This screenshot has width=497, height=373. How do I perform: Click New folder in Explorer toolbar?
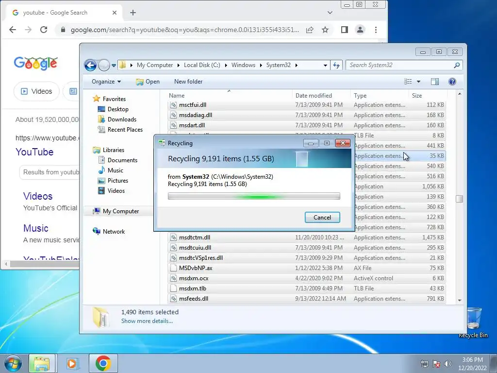pos(188,82)
